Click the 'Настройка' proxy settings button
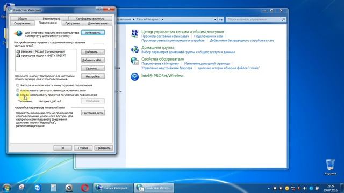This screenshot has height=193, width=344. (x=93, y=76)
